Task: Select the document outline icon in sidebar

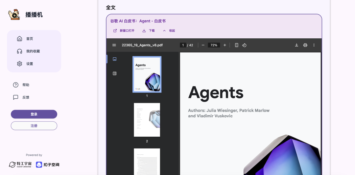Action: 115,73
